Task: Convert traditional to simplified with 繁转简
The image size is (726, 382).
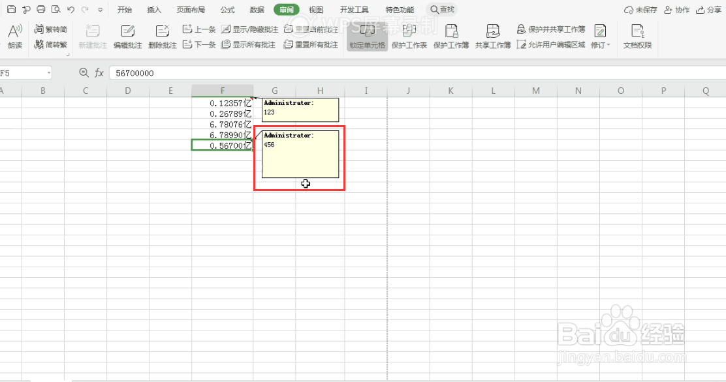Action: click(50, 29)
